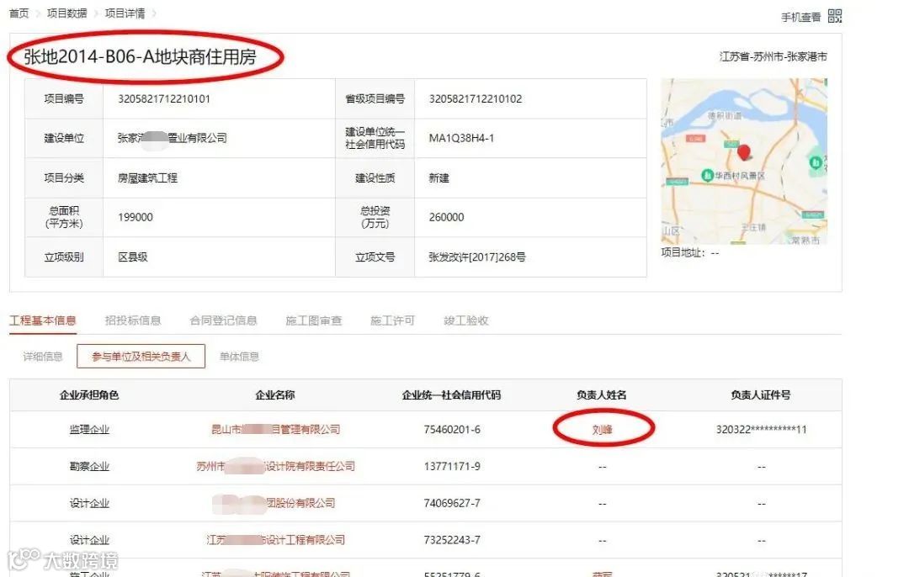Click the red location pin on map
Image resolution: width=909 pixels, height=577 pixels.
[744, 153]
